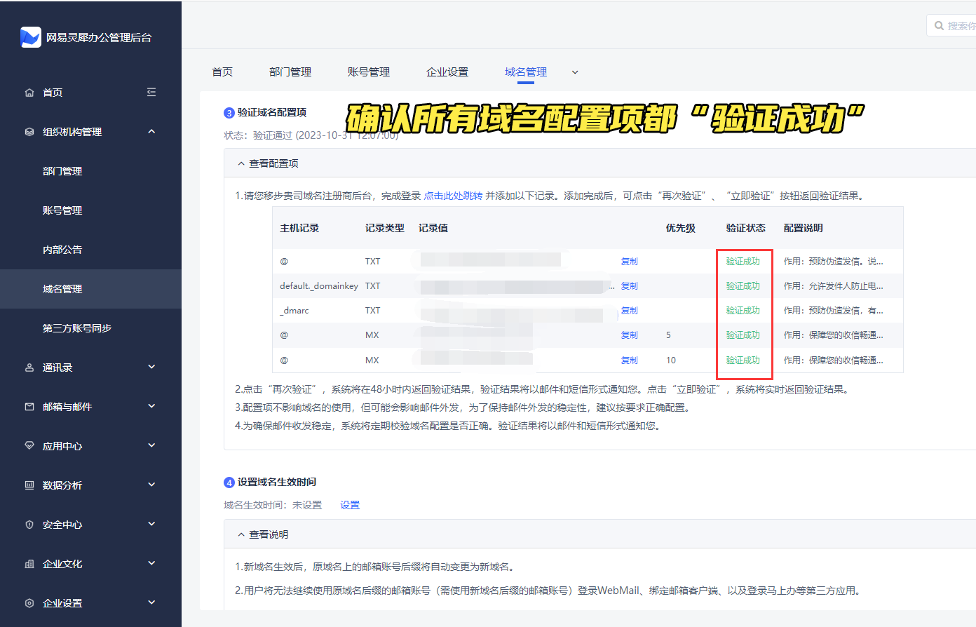Open 内部公告 in the sidebar

pyautogui.click(x=62, y=250)
